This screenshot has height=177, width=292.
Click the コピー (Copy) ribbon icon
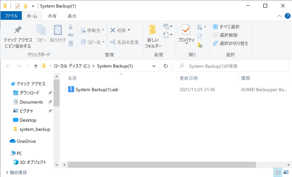coord(41,33)
